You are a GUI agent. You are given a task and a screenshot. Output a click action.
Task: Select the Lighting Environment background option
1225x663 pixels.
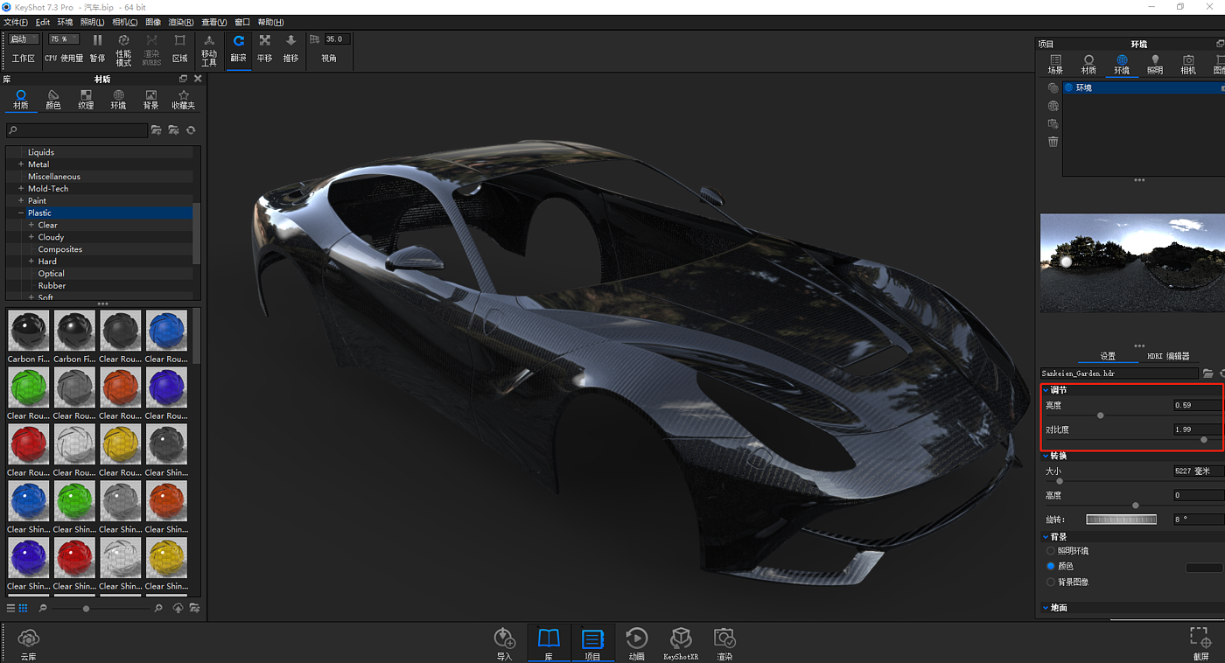(x=1051, y=551)
